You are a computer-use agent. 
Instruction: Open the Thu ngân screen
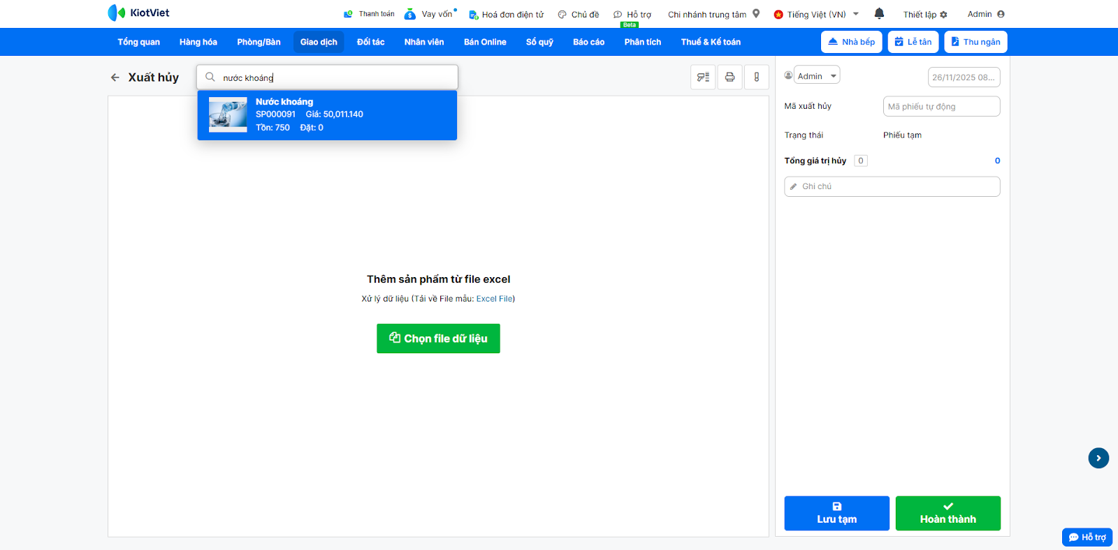(975, 42)
